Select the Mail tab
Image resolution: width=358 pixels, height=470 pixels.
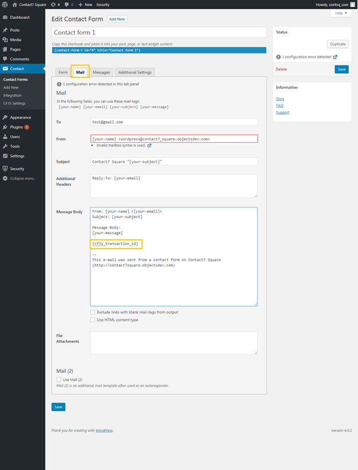(x=80, y=72)
